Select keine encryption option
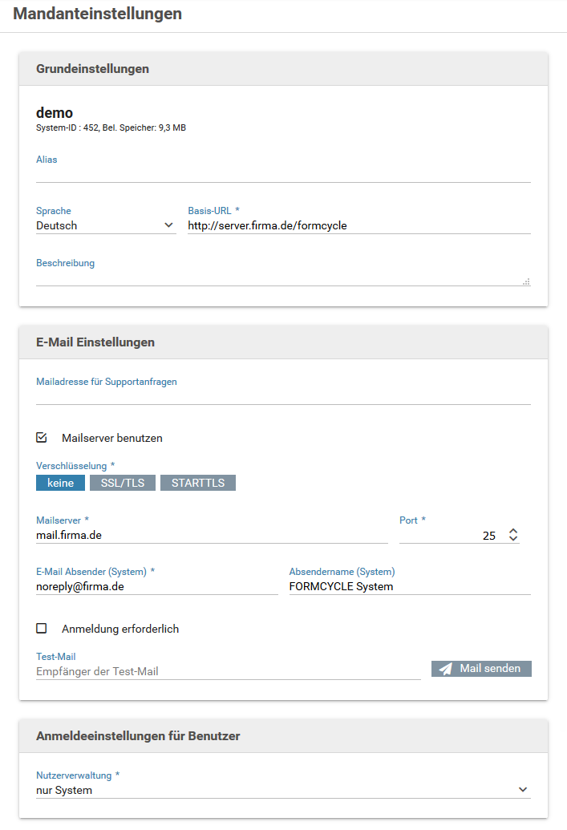Image resolution: width=567 pixels, height=830 pixels. 60,483
